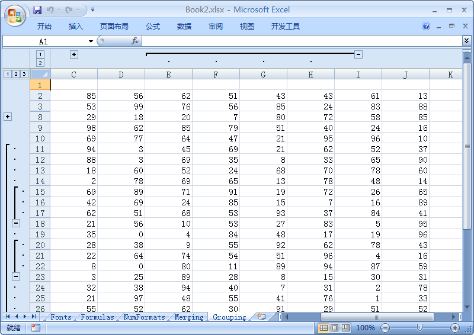Image resolution: width=474 pixels, height=335 pixels.
Task: Open Excel help question mark icon
Action: (426, 27)
